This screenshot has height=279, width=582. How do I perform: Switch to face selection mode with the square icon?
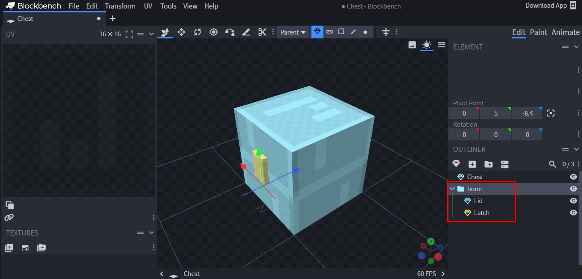click(x=341, y=32)
